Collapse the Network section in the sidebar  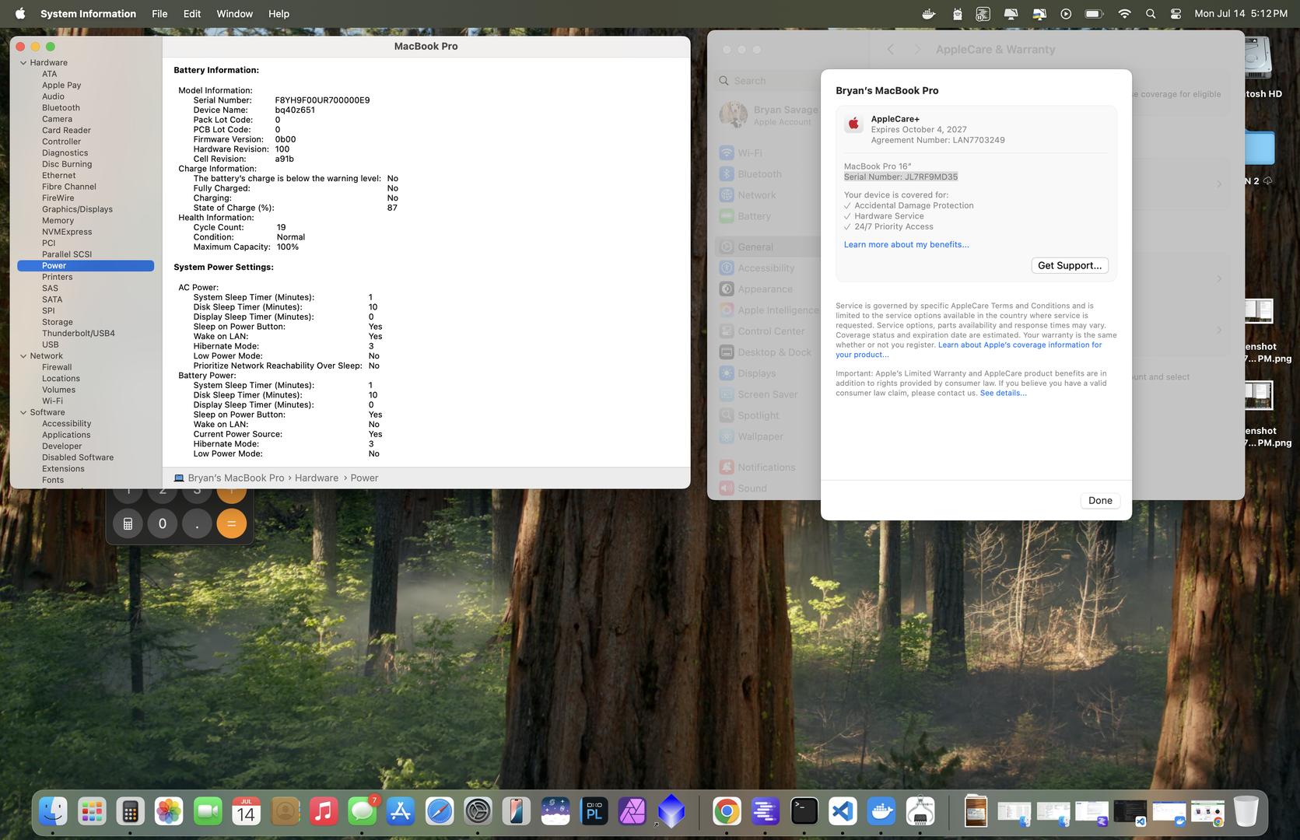coord(23,356)
